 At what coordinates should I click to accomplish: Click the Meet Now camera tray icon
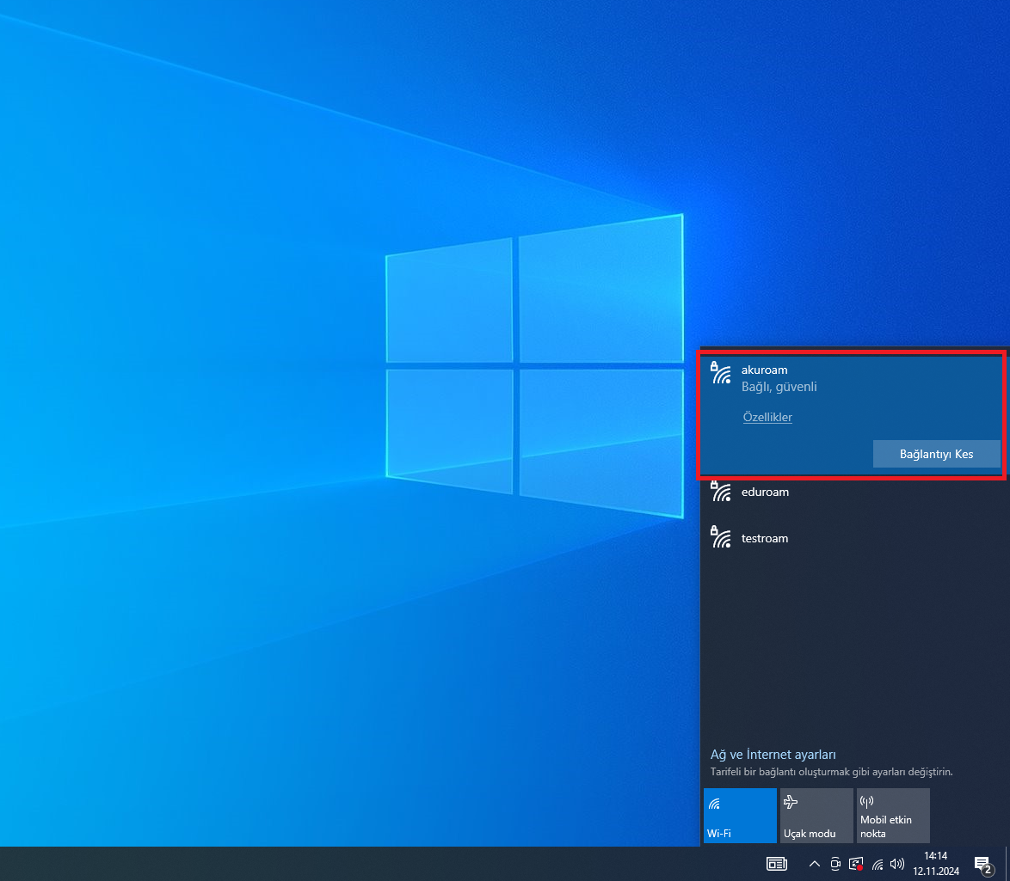[834, 864]
